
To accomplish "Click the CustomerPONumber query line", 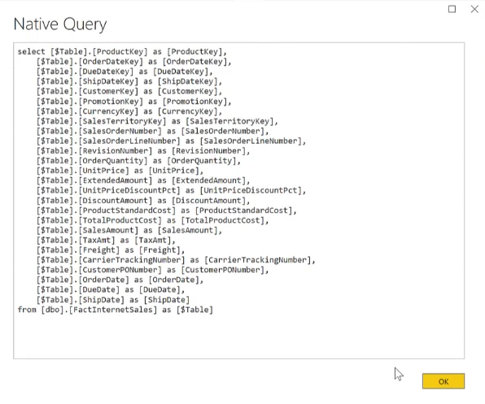I will pos(152,270).
